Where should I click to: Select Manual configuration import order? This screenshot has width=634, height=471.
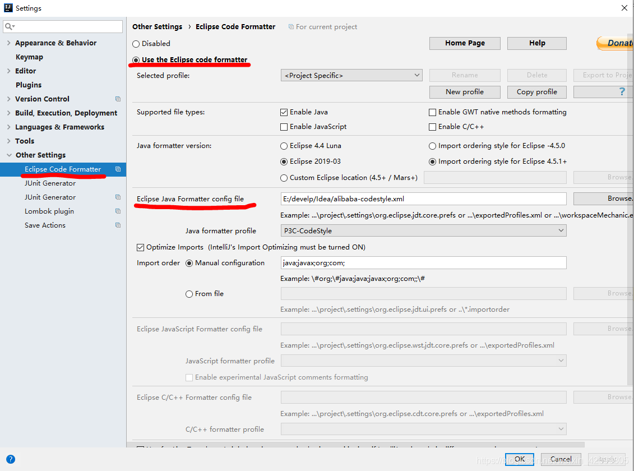point(189,263)
